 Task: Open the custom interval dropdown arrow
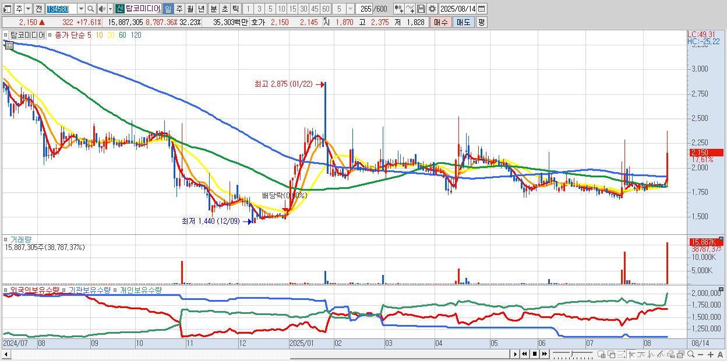[350, 9]
